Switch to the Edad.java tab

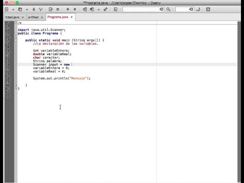12,17
